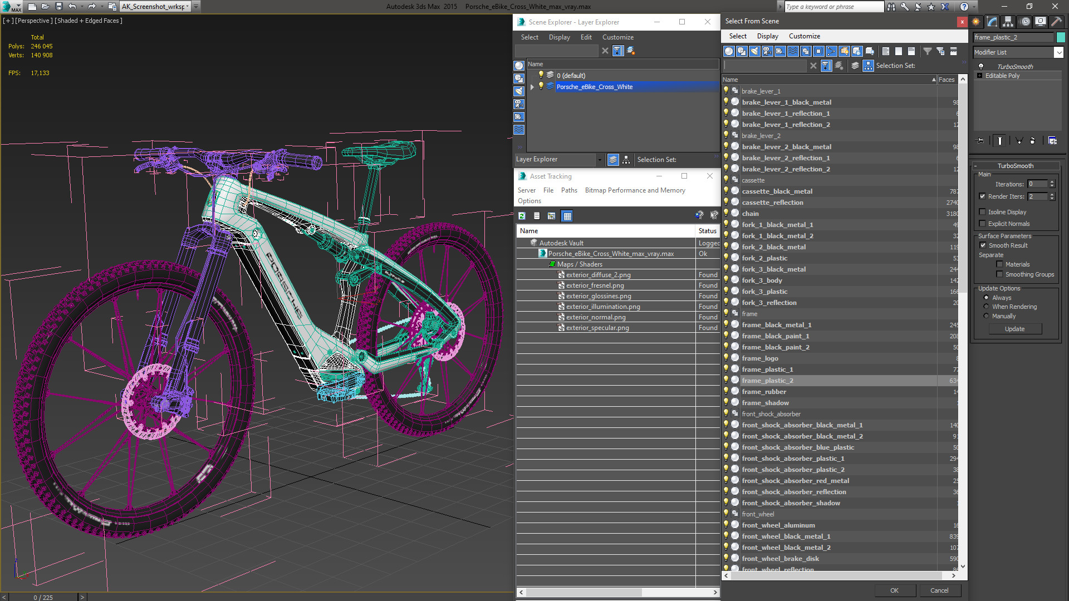Open the Create tab in command panel
Viewport: 1069px width, 601px height.
(x=976, y=22)
